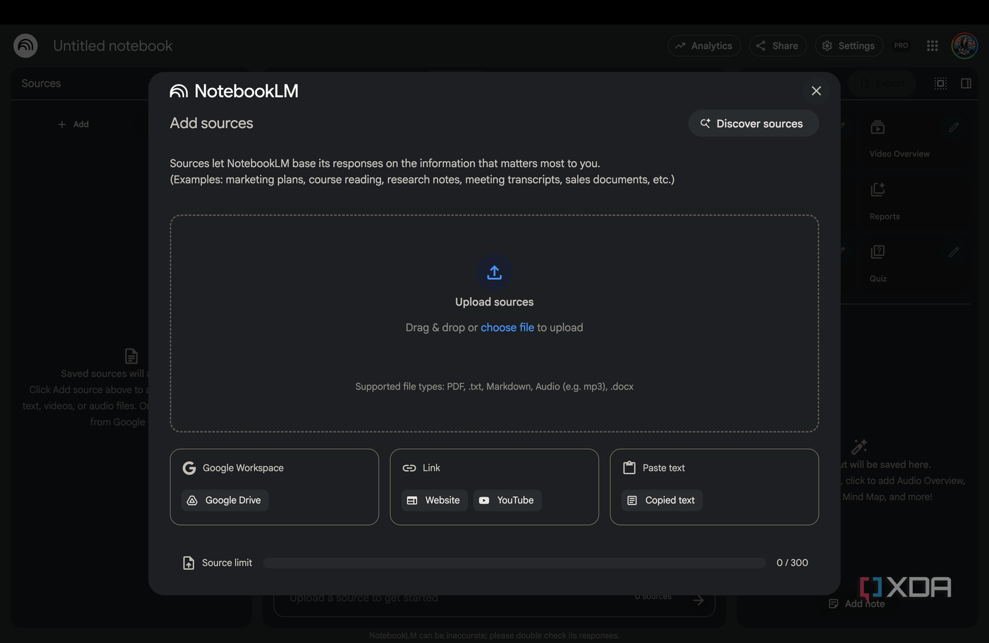
Task: Choose the Copied text option
Action: (x=662, y=500)
